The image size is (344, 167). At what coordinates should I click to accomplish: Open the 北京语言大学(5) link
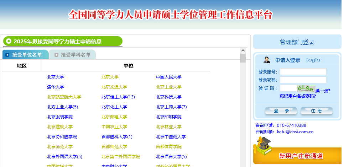[x=171, y=157]
